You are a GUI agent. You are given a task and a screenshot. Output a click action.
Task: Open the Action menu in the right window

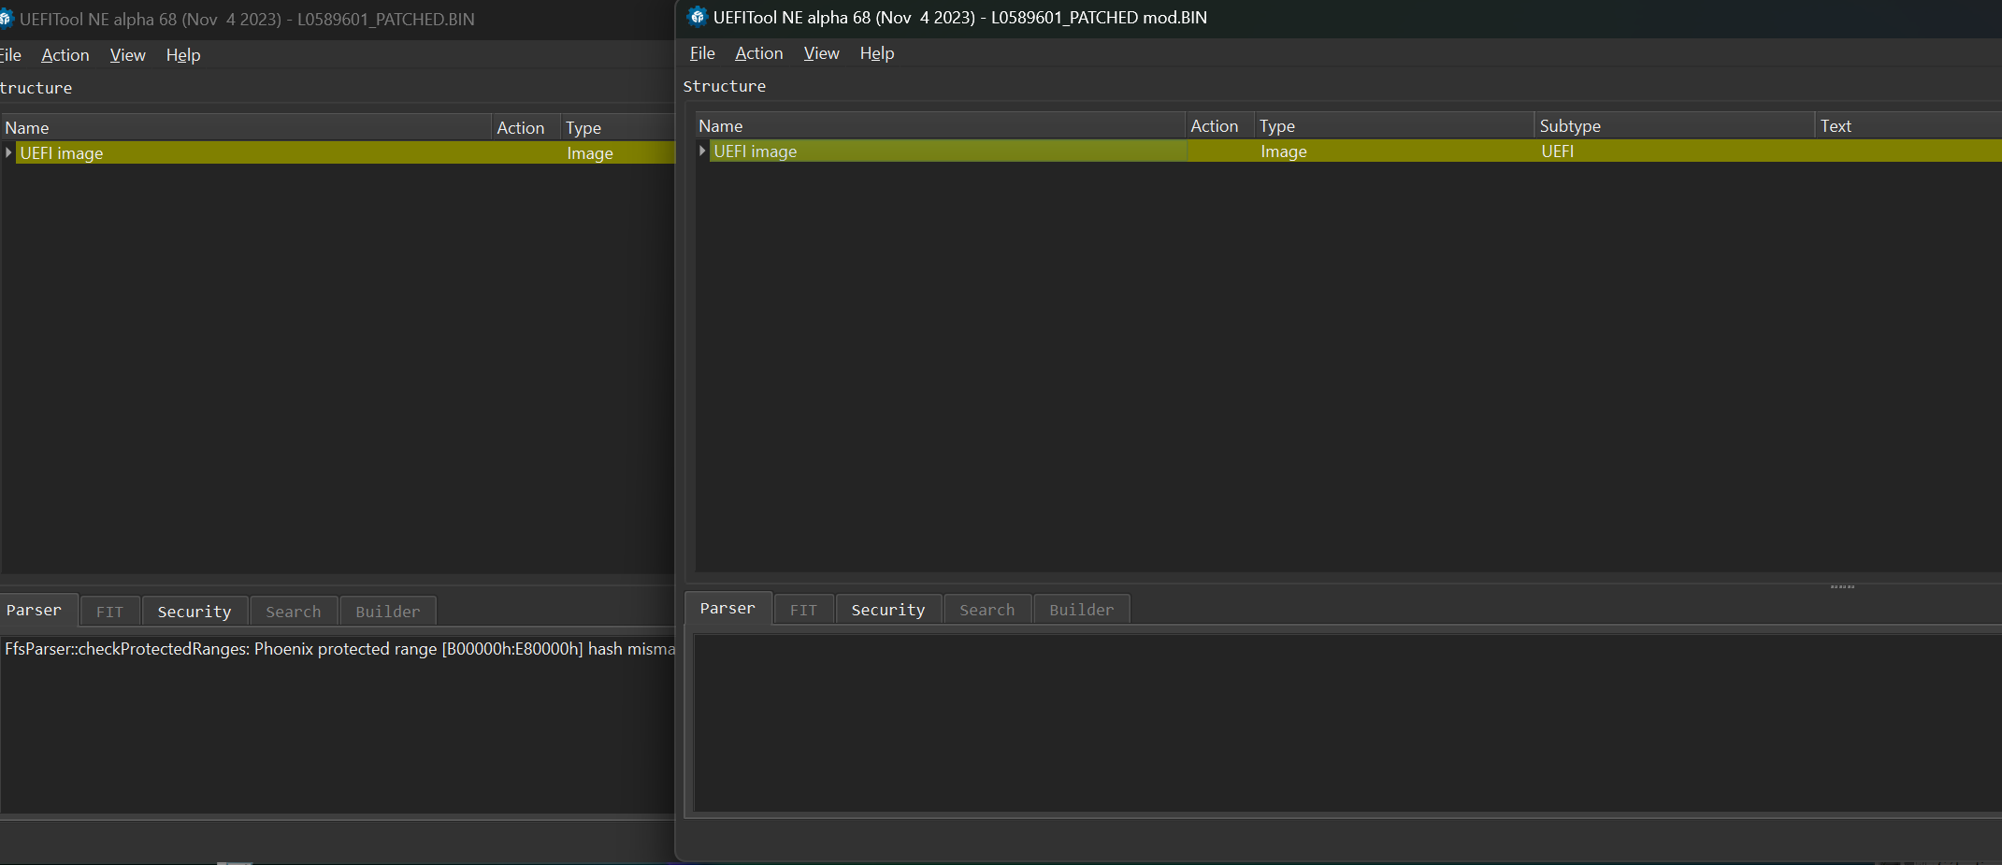point(758,53)
